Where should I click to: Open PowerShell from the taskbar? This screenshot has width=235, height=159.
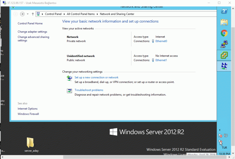(x=224, y=11)
